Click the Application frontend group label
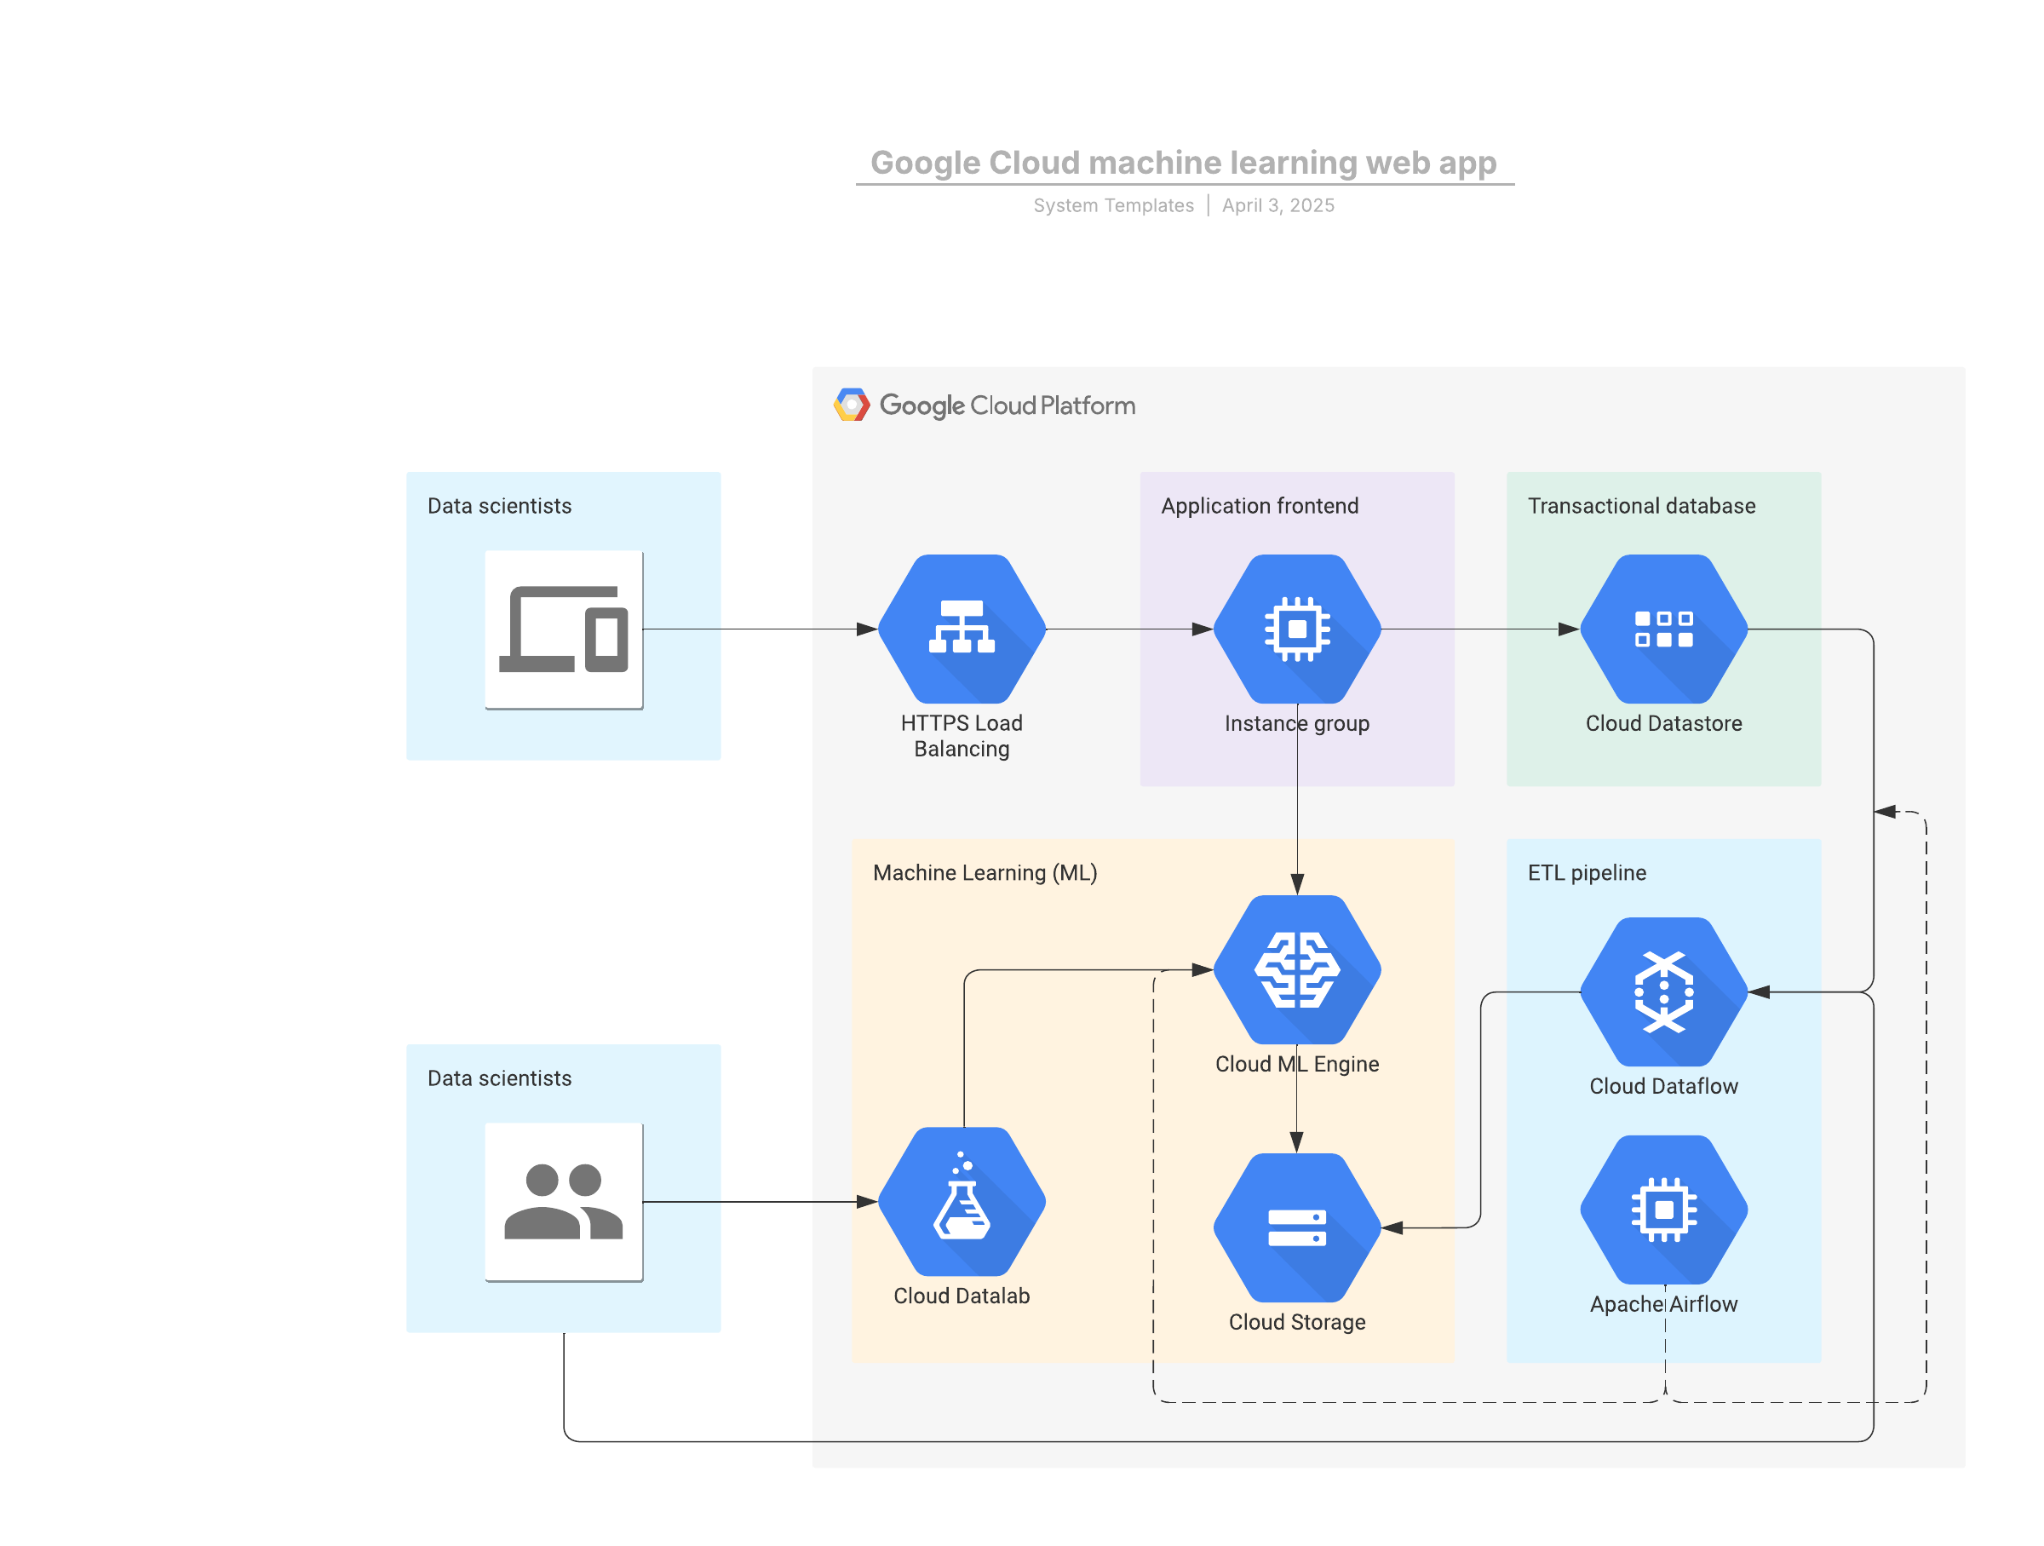 (1260, 507)
